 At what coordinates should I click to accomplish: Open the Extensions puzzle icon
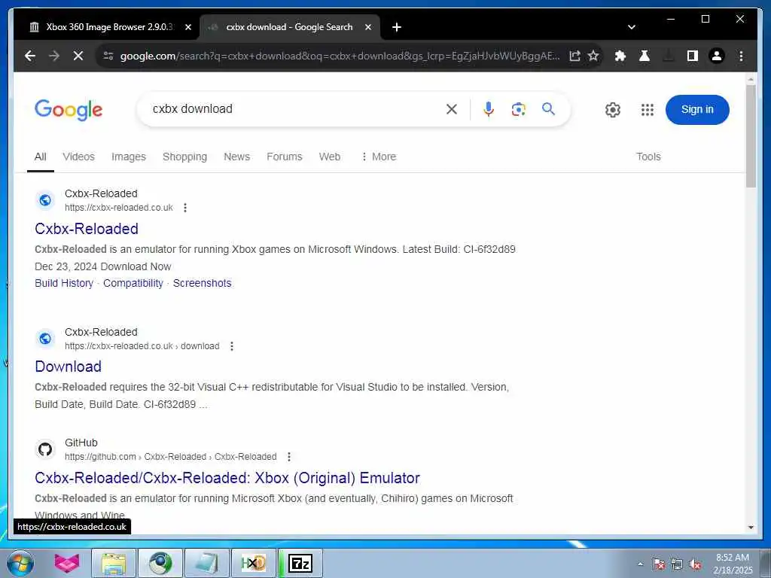(x=620, y=56)
